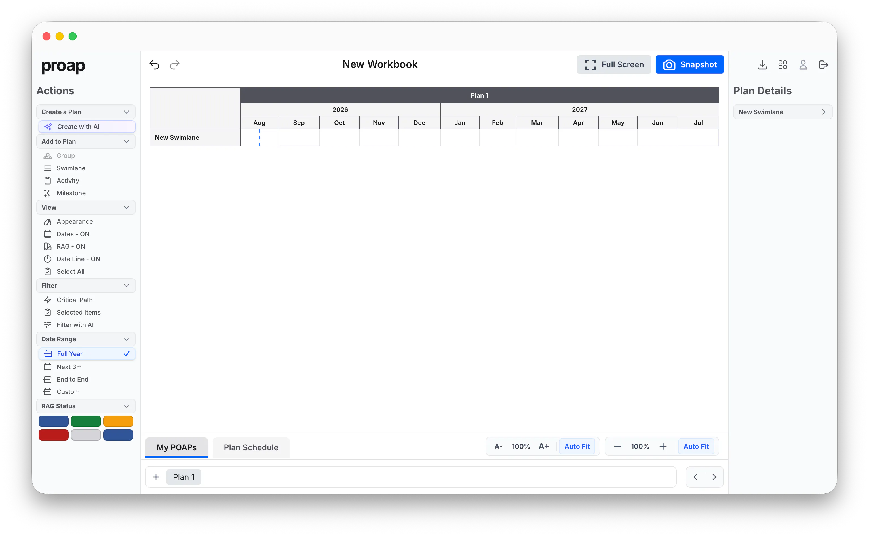The height and width of the screenshot is (536, 869).
Task: Select the green RAG status swatch
Action: [x=86, y=422]
